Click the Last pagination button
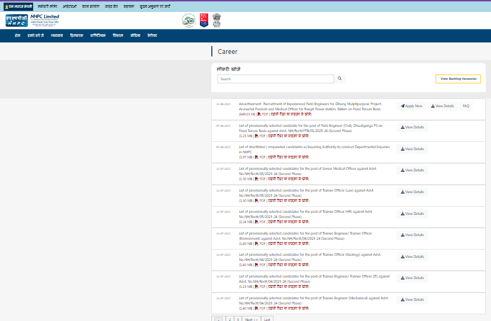 coord(267,318)
